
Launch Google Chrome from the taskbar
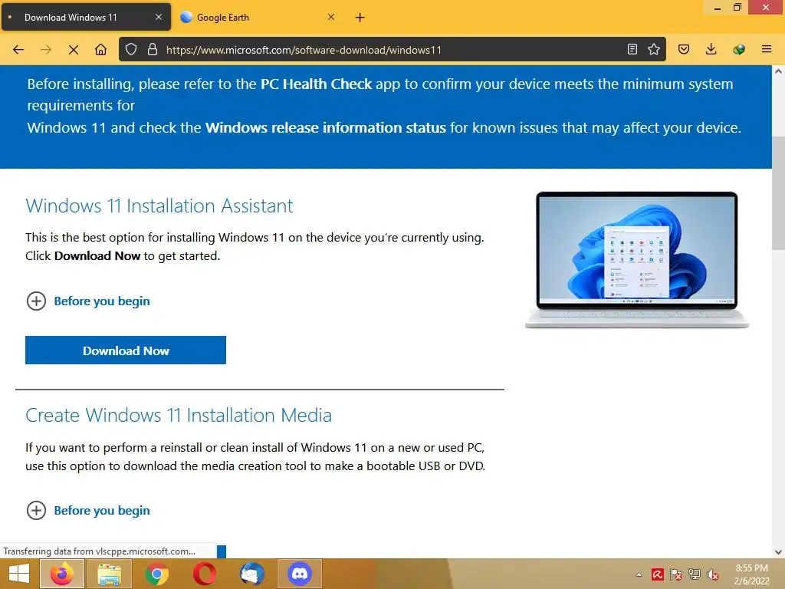click(156, 574)
